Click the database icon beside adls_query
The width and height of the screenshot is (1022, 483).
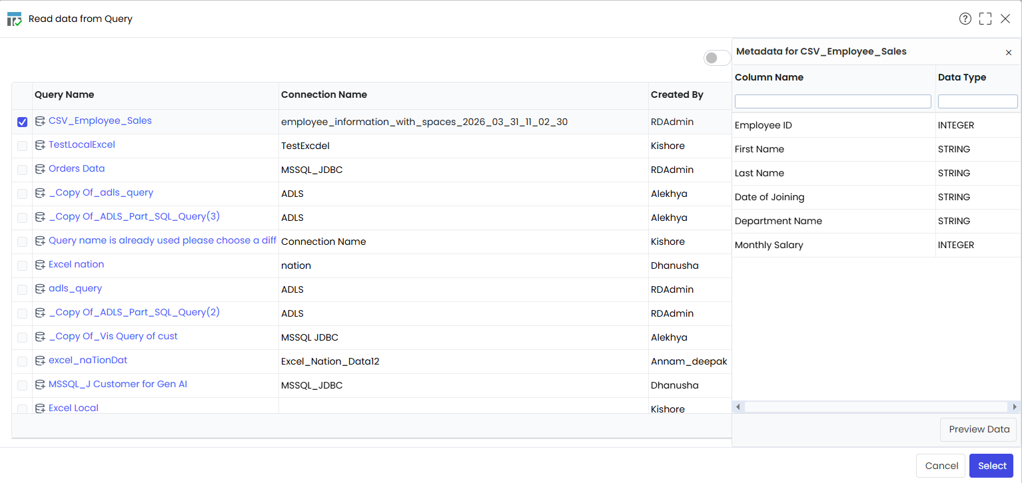40,289
